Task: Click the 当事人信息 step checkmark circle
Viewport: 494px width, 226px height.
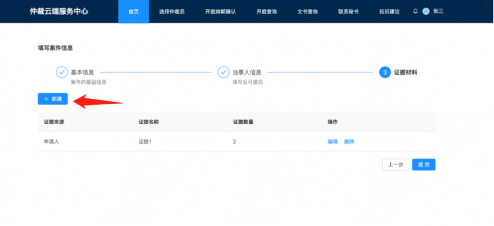Action: click(224, 72)
